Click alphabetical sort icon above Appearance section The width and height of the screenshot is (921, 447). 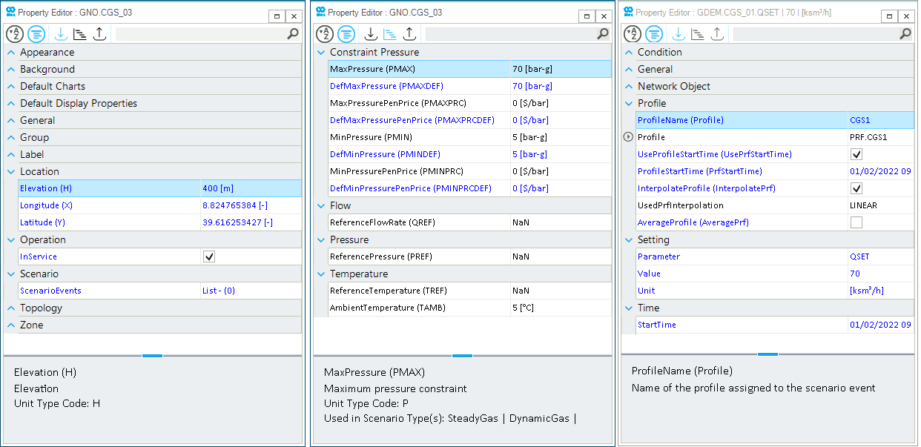[x=15, y=34]
